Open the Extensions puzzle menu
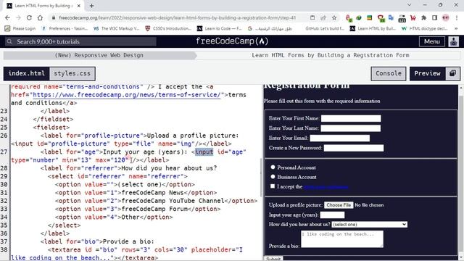The width and height of the screenshot is (464, 261). point(423,18)
